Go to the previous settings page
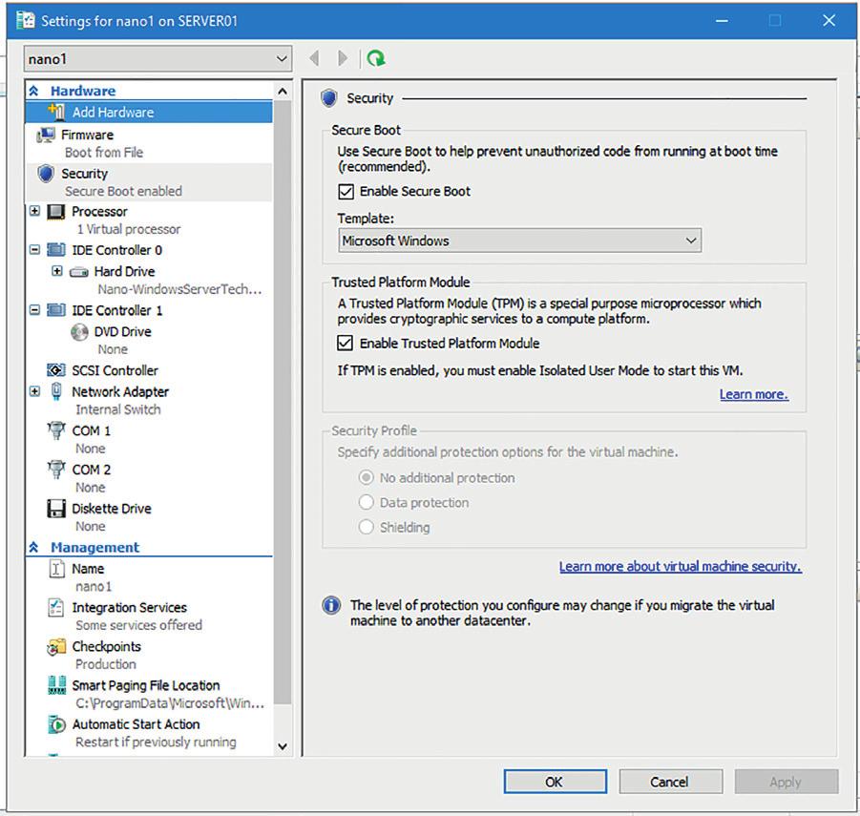Image resolution: width=860 pixels, height=816 pixels. (x=314, y=58)
